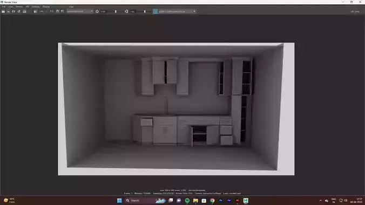Screen dimensions: 365x205
Task: Click the ENG IN language indicator
Action: pyautogui.click(x=334, y=200)
